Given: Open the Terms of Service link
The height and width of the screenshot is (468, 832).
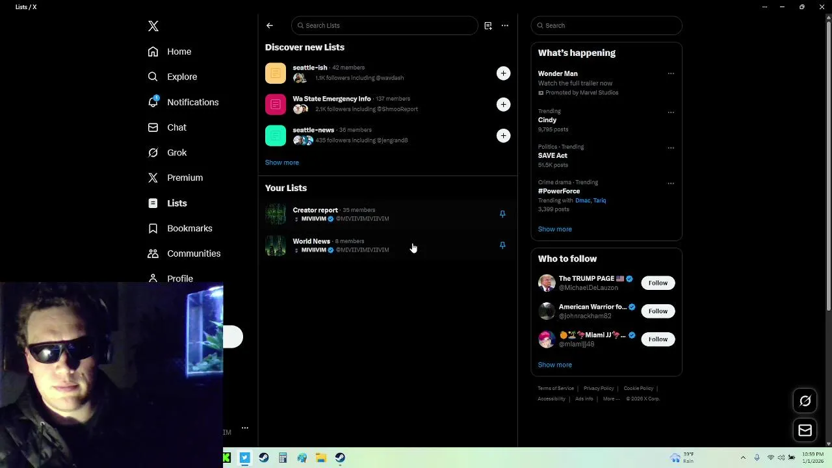Looking at the screenshot, I should (x=556, y=388).
